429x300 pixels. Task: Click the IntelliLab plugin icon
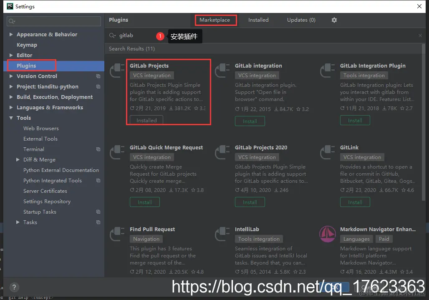point(222,234)
